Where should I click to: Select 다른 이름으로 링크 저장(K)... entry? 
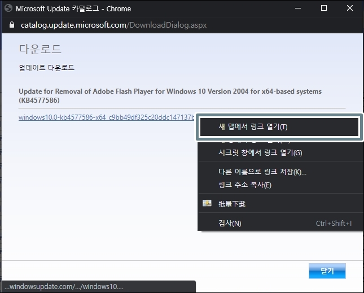(x=280, y=172)
